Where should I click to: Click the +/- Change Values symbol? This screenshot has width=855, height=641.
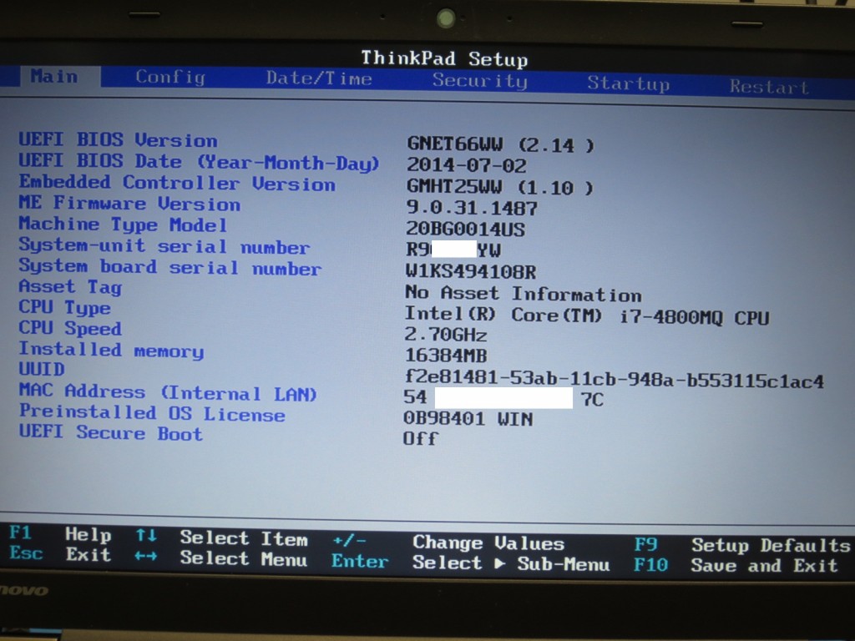(349, 540)
